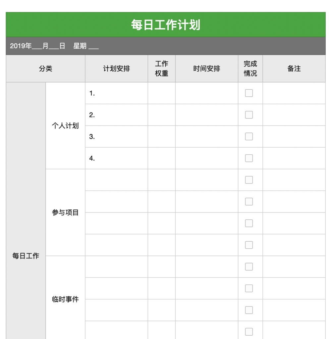
Task: Click the 计划安排 column header
Action: coord(116,69)
